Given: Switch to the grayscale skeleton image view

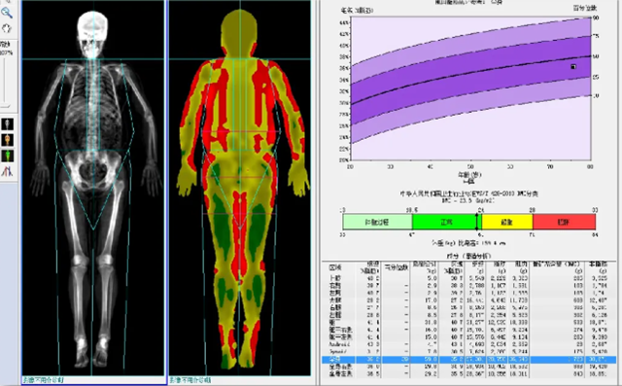Looking at the screenshot, I should point(7,124).
